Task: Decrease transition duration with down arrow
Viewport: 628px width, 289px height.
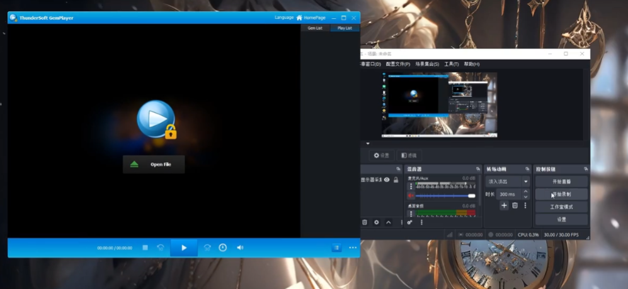Action: pyautogui.click(x=525, y=197)
